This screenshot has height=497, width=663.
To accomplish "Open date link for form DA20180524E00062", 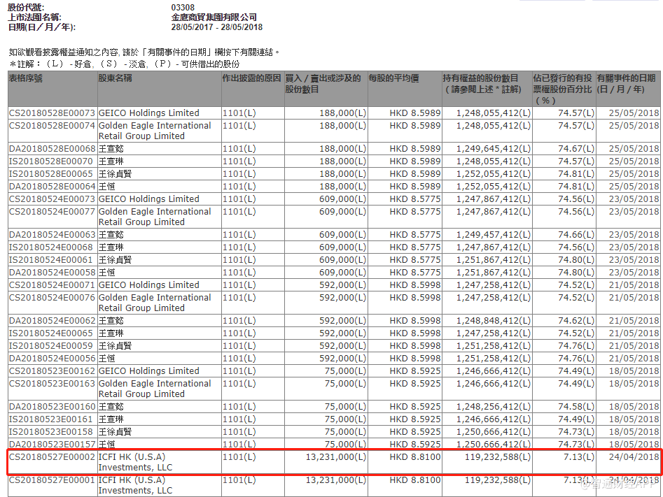I will (x=634, y=321).
